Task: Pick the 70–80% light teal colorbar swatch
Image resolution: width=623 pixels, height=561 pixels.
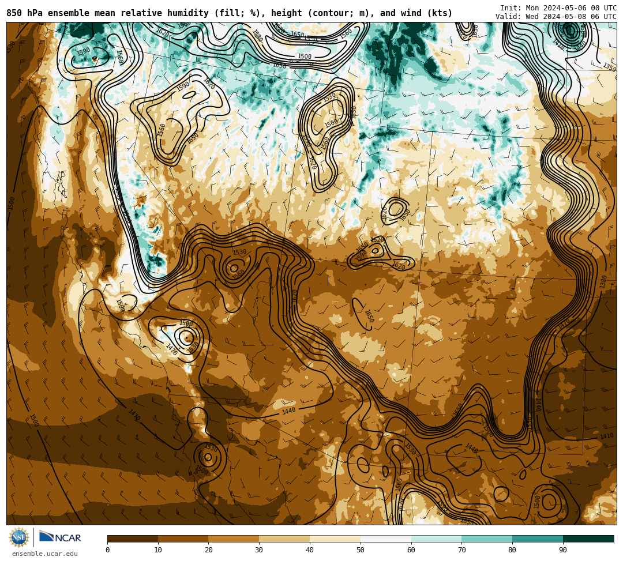Action: tap(487, 539)
